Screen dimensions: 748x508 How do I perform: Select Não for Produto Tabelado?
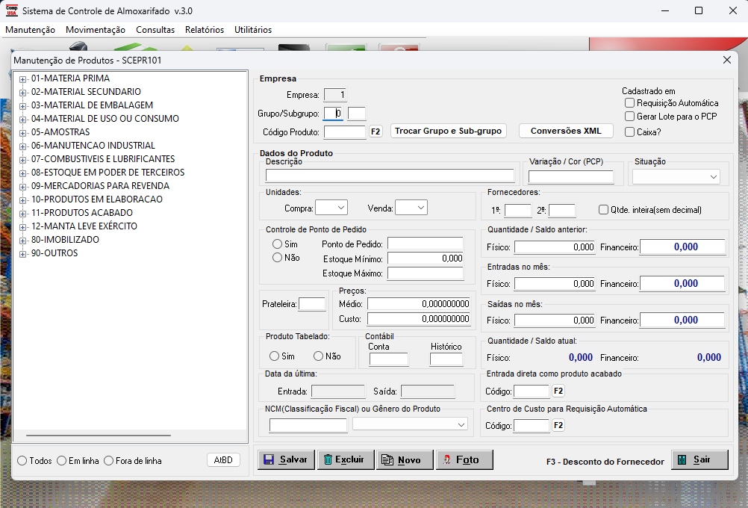318,356
